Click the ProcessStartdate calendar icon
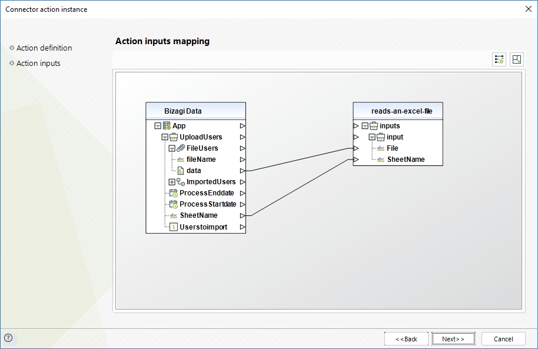 pos(174,204)
